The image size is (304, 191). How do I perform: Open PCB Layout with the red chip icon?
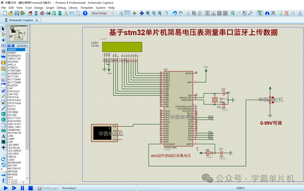(42, 13)
